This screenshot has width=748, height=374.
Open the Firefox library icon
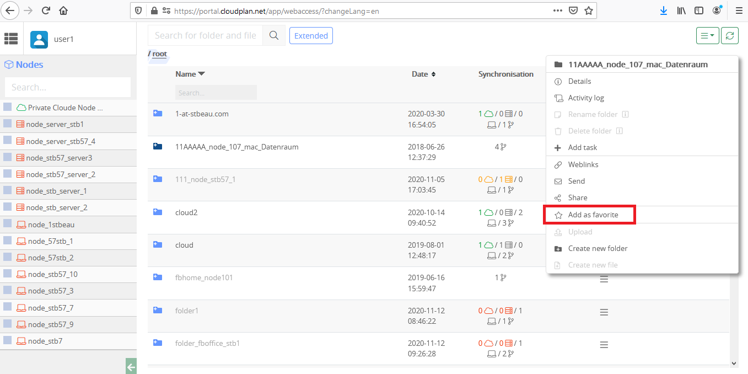681,10
